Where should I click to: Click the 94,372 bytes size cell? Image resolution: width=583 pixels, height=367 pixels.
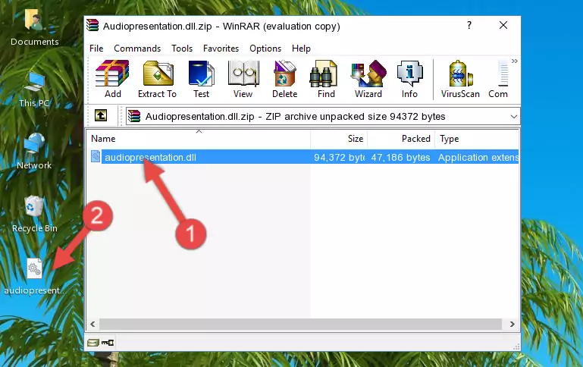tap(339, 158)
